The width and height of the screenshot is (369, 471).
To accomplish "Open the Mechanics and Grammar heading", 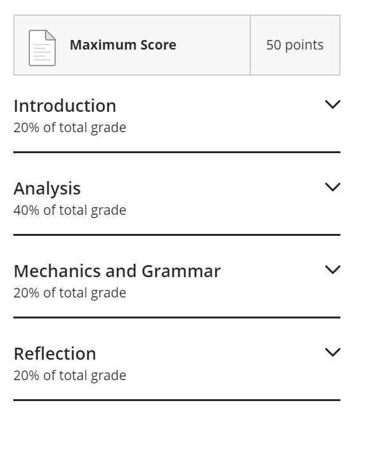I will (117, 271).
